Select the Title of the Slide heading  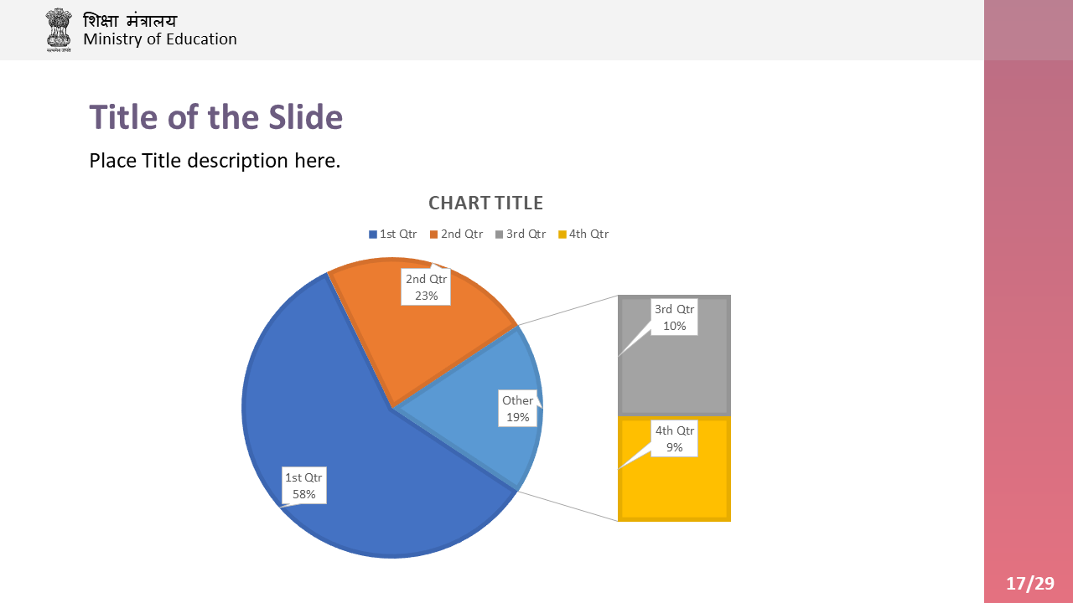tap(216, 116)
